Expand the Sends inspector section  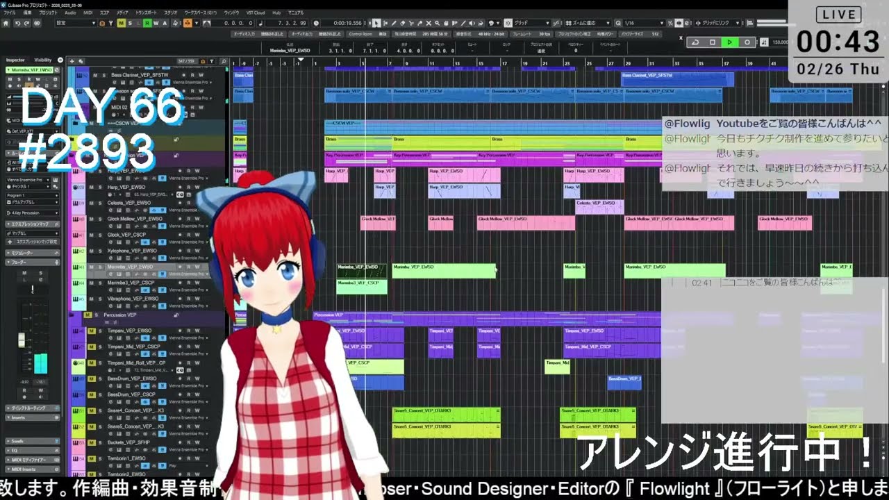coord(33,441)
